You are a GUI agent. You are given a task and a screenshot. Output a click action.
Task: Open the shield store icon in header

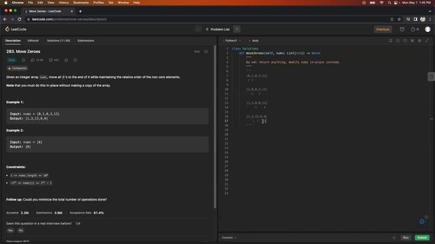click(x=402, y=29)
